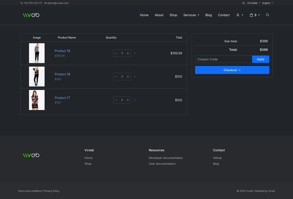The height and width of the screenshot is (199, 293).
Task: Go to the Home nav item
Action: [144, 15]
